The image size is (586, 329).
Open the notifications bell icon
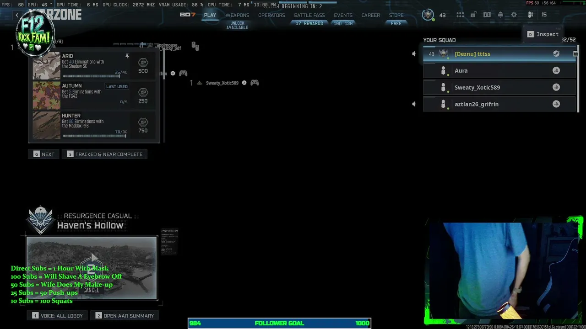(x=500, y=15)
